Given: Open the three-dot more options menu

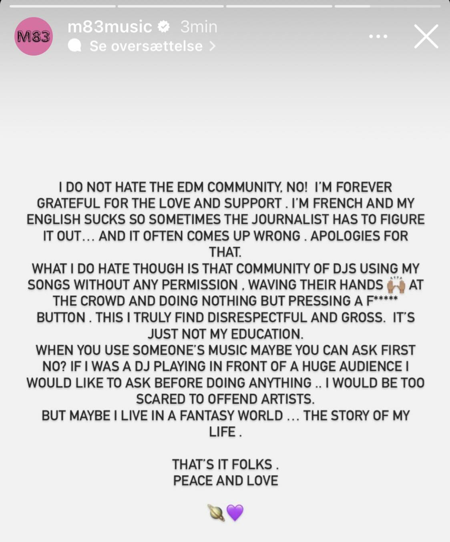Looking at the screenshot, I should coord(378,36).
